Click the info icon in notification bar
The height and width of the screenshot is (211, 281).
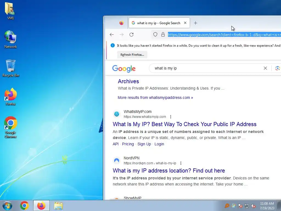pyautogui.click(x=113, y=45)
